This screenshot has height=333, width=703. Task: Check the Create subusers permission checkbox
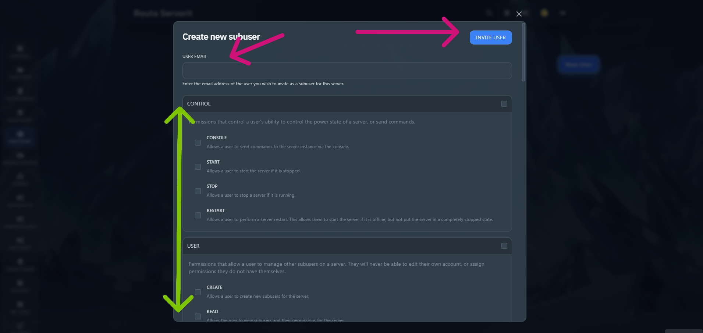(x=198, y=292)
